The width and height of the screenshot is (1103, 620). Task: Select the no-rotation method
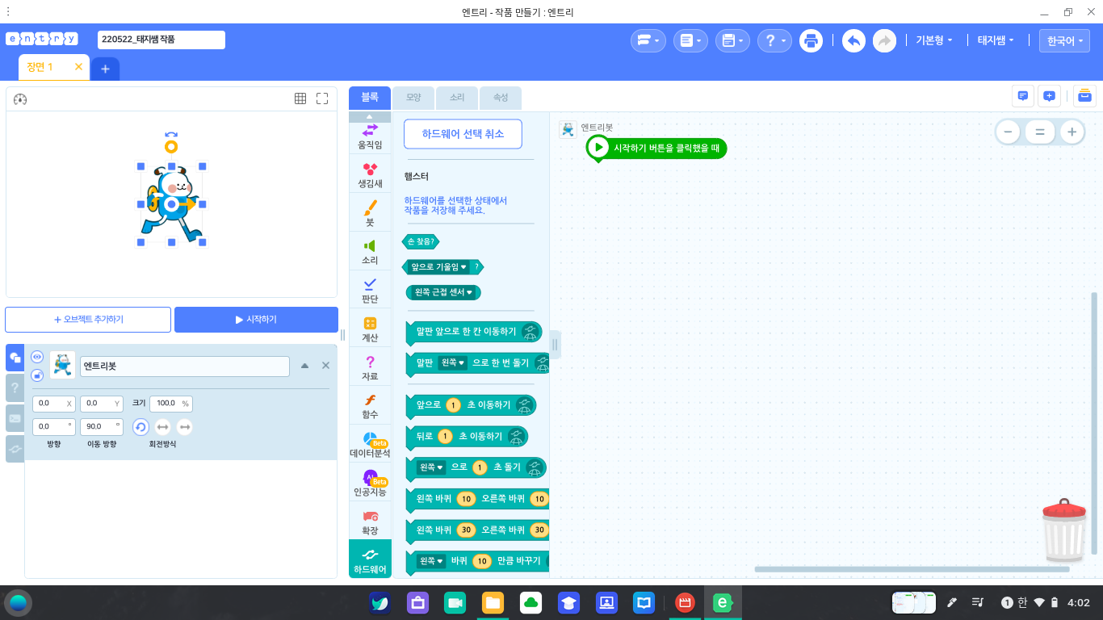click(185, 427)
